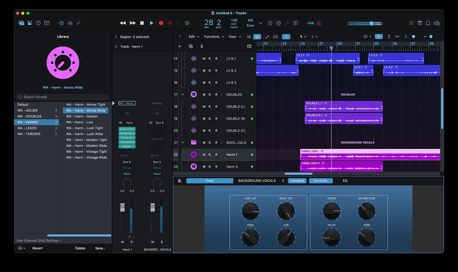Open the media Browsers icon

coord(437,23)
